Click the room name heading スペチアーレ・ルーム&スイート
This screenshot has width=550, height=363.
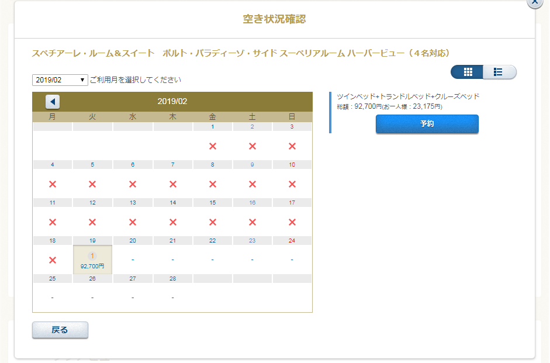pos(240,53)
